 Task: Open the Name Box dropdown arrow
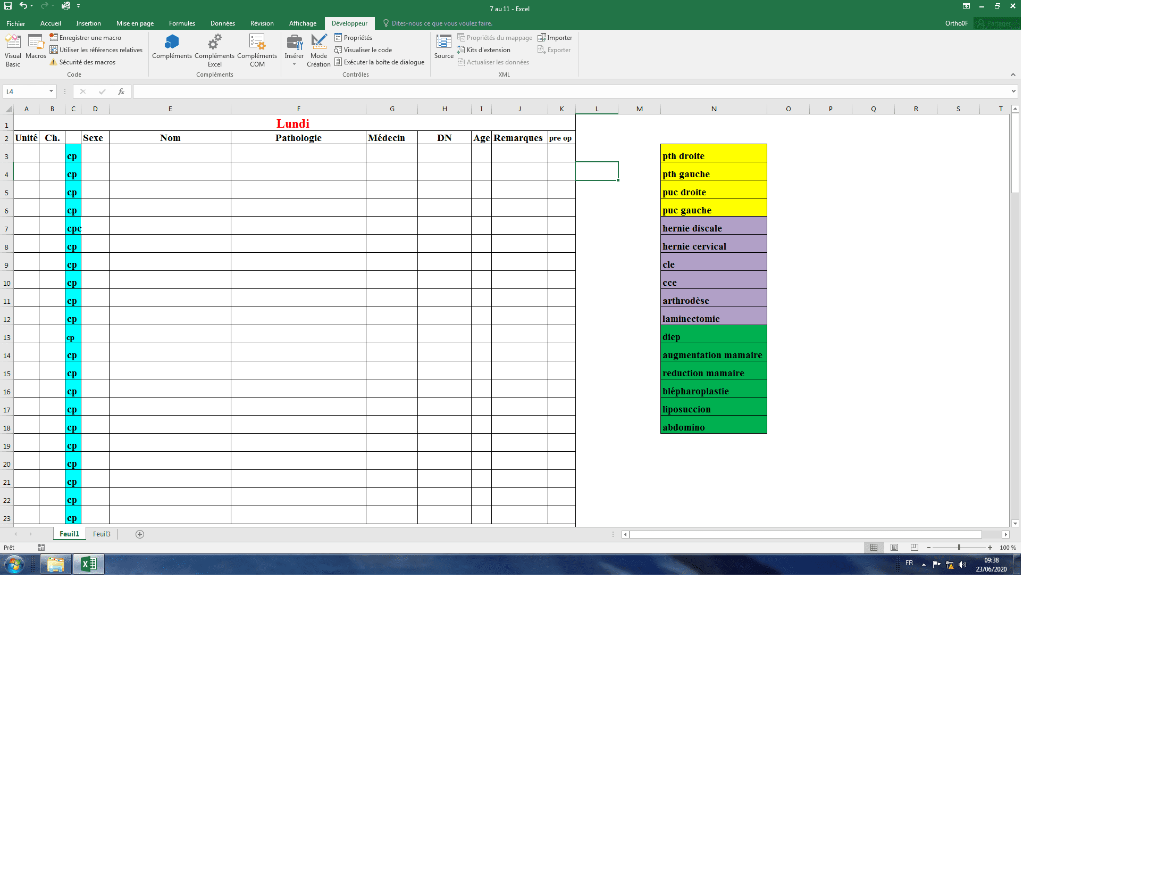click(51, 92)
